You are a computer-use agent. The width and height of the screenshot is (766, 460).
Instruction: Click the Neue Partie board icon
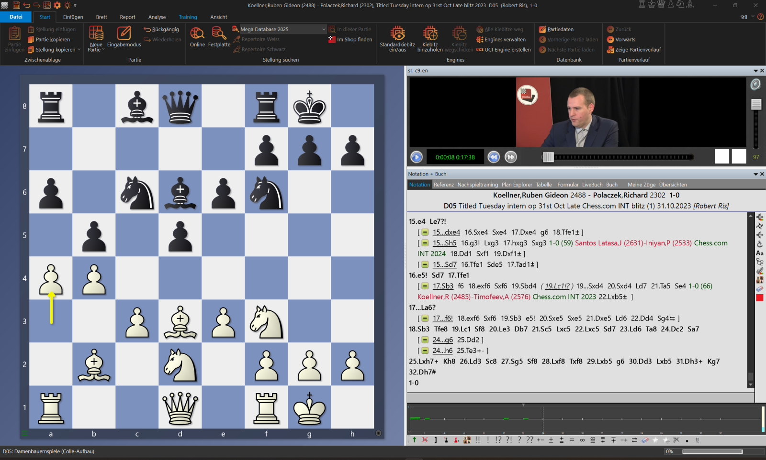96,33
